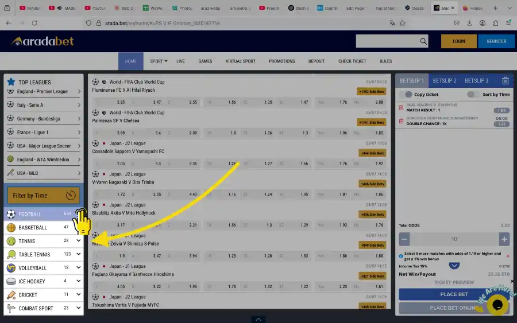Click the Place Bet button
Viewport: 517px width, 323px height.
(x=454, y=294)
